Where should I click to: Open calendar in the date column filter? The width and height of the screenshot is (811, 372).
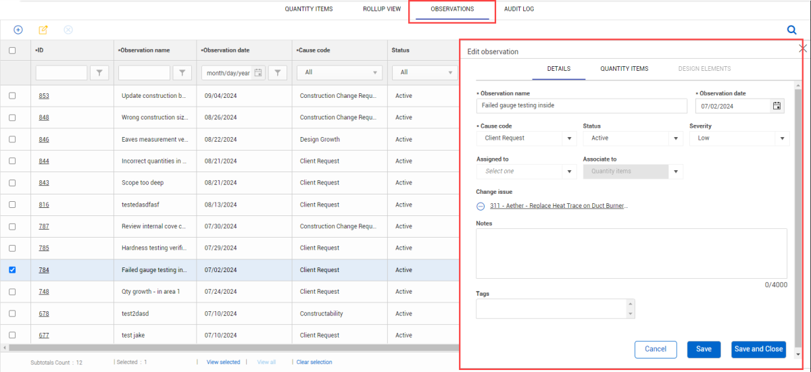(x=258, y=73)
